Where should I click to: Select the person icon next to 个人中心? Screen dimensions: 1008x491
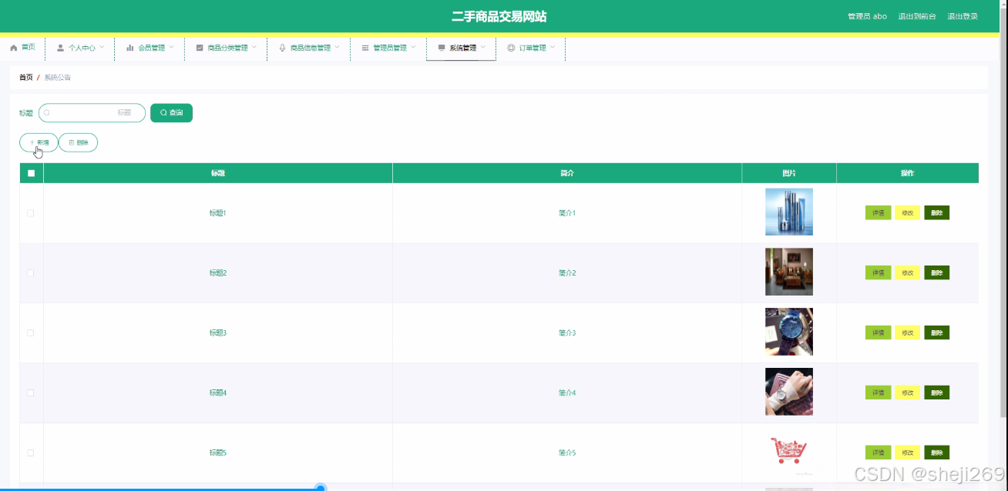[x=59, y=48]
